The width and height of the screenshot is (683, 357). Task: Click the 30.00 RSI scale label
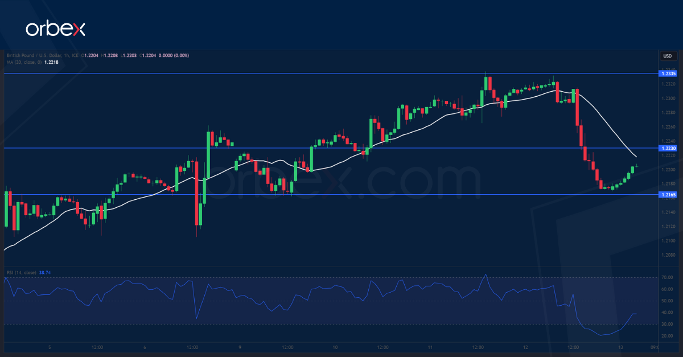(668, 324)
